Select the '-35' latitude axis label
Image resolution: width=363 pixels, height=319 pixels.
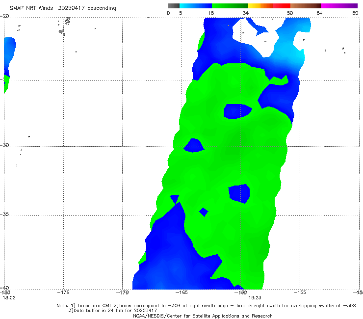pyautogui.click(x=4, y=214)
